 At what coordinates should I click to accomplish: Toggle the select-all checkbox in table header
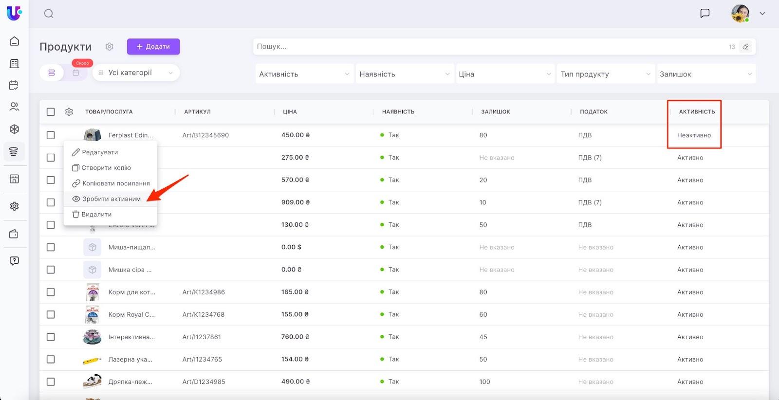51,112
